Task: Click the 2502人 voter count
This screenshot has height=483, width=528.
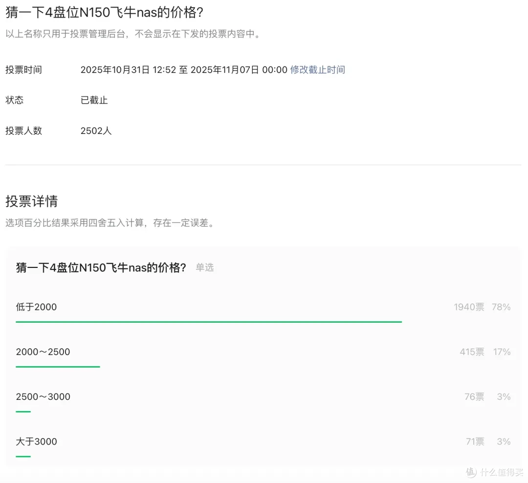Action: coord(96,131)
